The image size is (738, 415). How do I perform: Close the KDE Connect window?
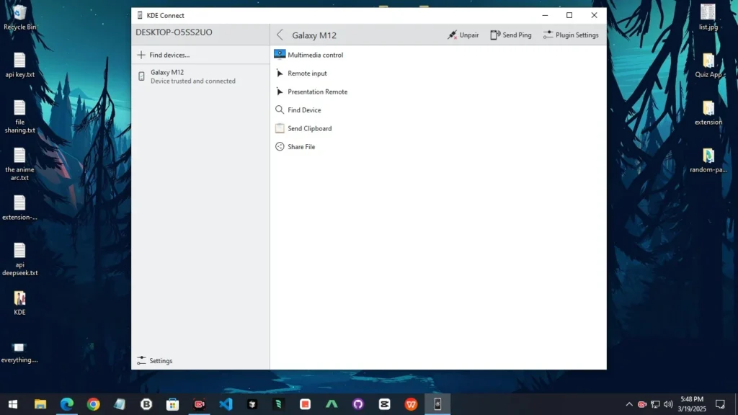pos(594,15)
